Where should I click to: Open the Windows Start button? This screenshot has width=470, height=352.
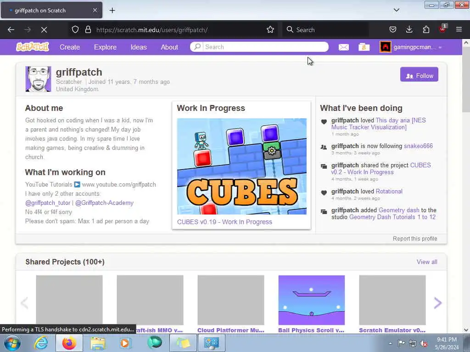12,343
